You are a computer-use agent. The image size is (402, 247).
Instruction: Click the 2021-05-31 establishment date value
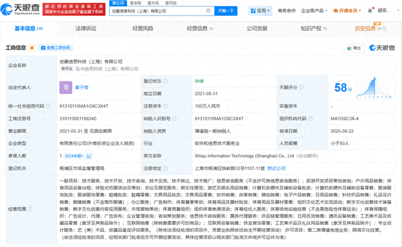(206, 93)
